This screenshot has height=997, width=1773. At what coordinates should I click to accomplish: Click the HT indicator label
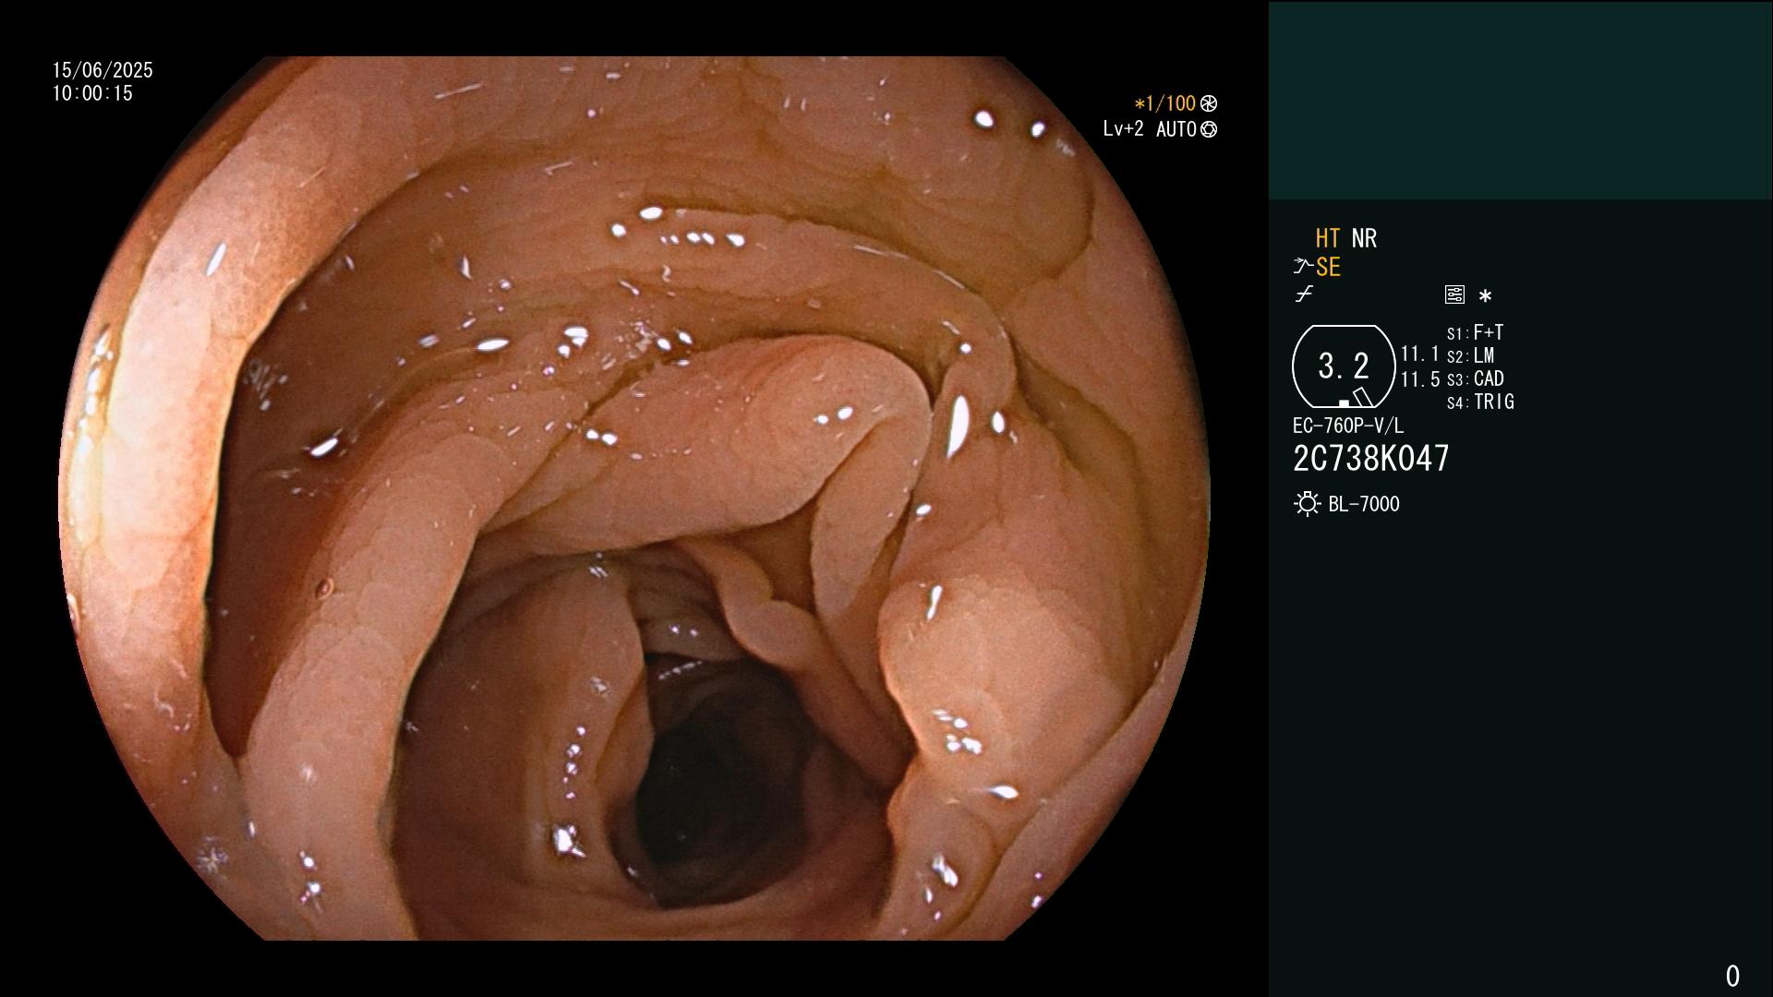1328,238
